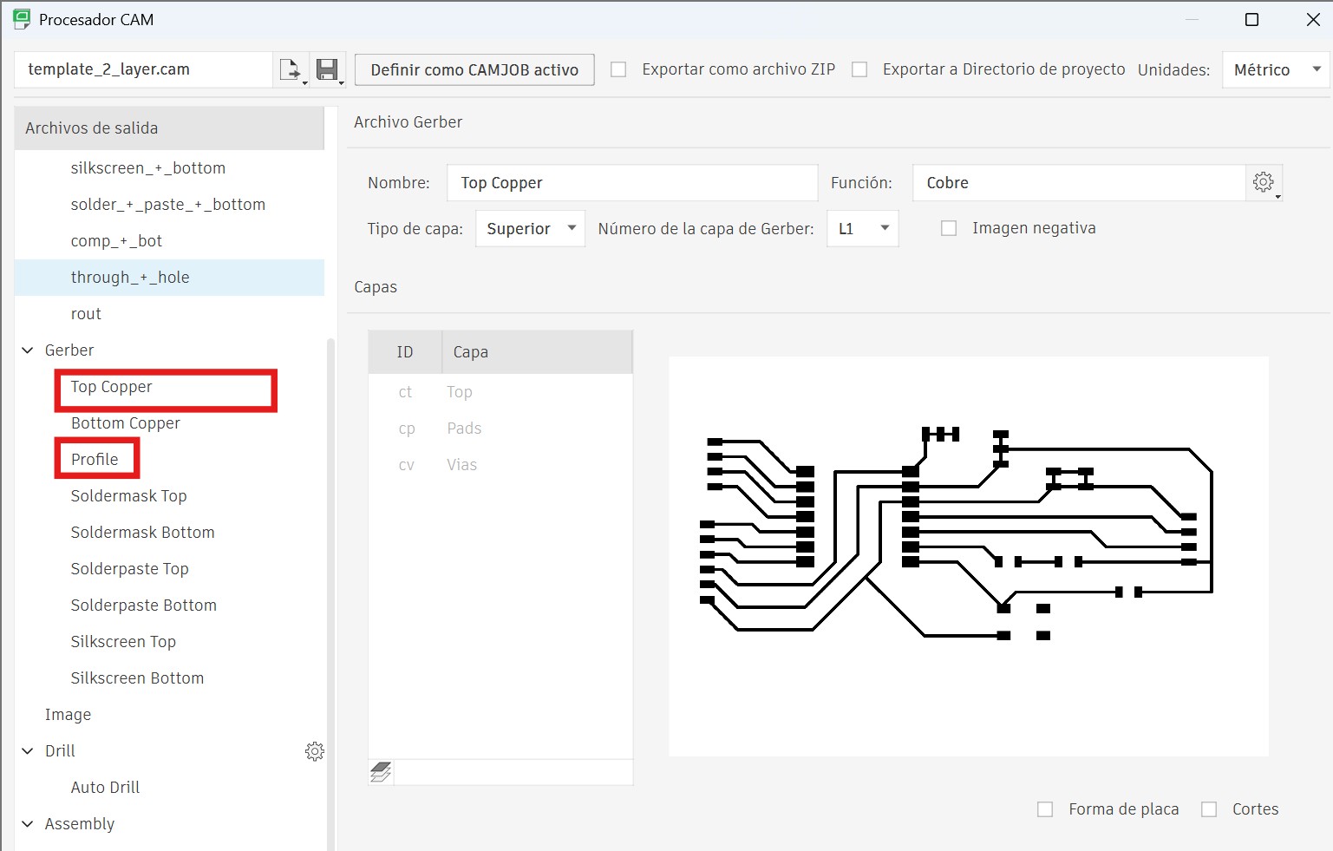Close the Procesador CAM window
Image resolution: width=1333 pixels, height=851 pixels.
(x=1313, y=19)
